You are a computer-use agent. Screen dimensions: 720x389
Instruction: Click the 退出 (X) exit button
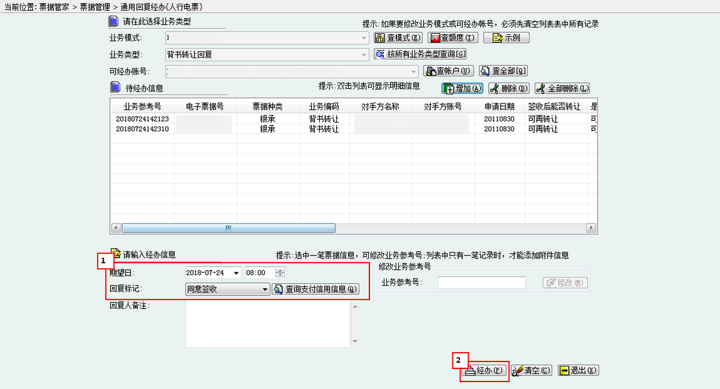pyautogui.click(x=578, y=371)
